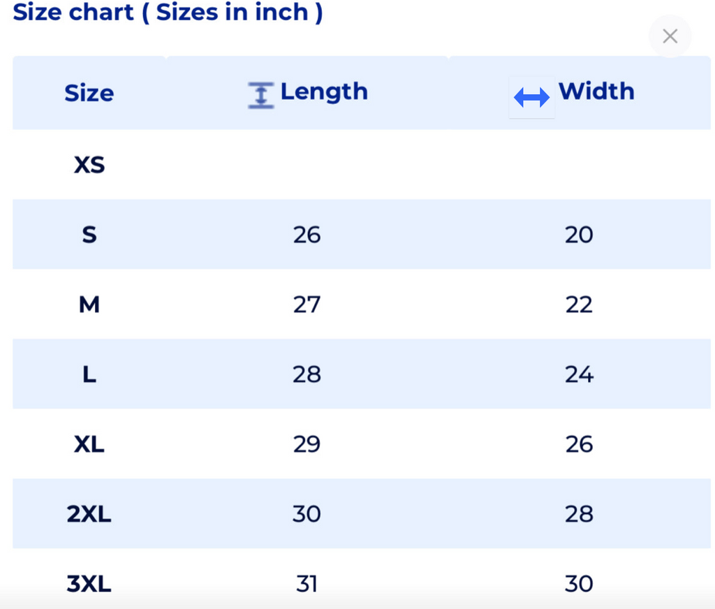Select the M size row label
Screen dimensions: 715x609
tap(89, 304)
